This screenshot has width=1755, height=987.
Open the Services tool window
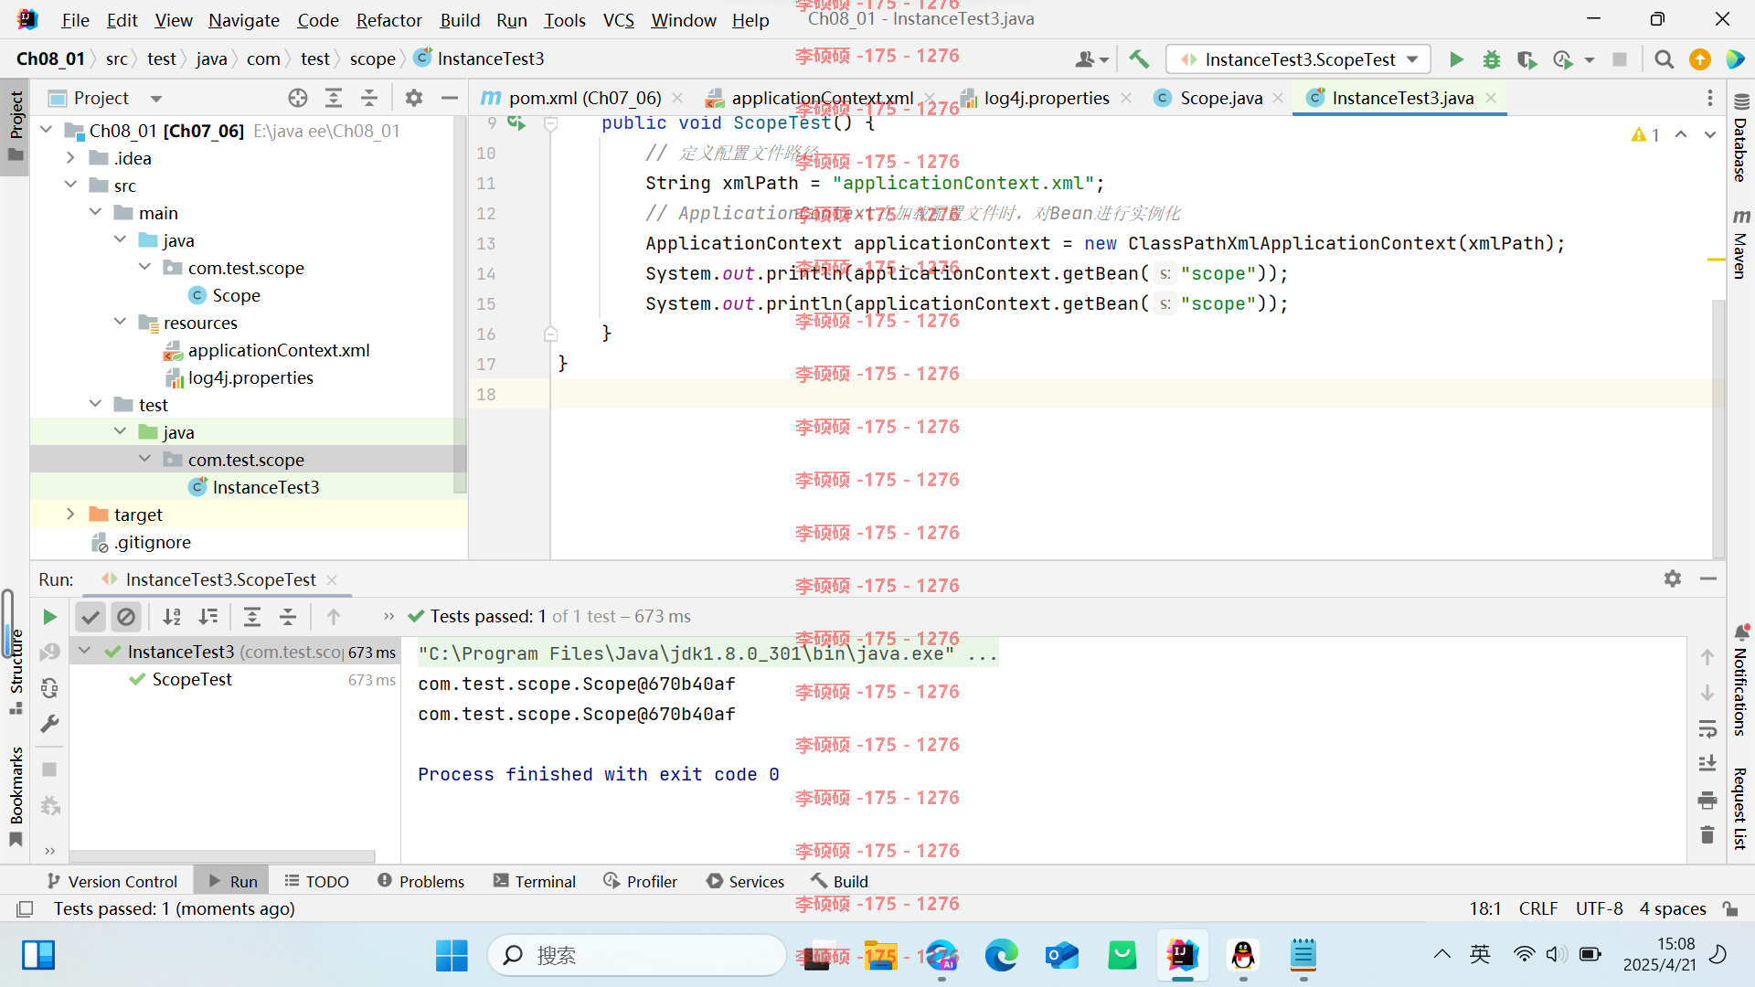click(746, 881)
